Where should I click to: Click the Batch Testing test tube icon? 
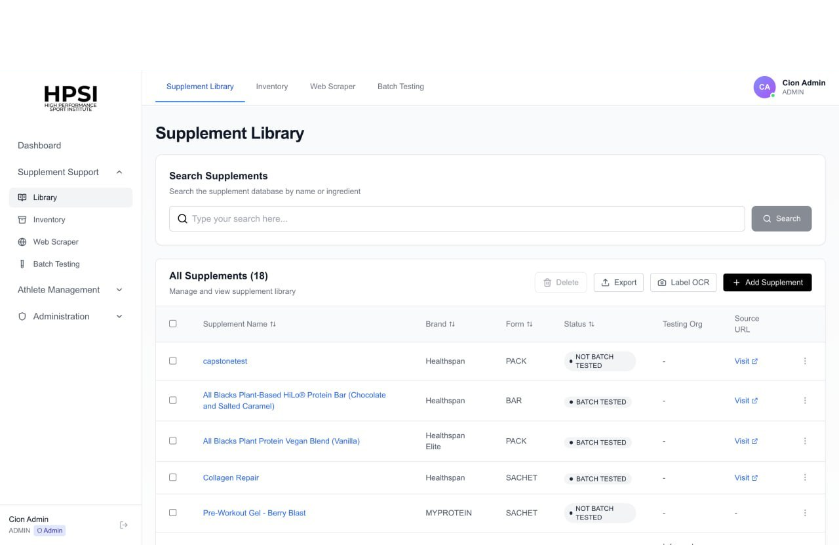pos(22,264)
